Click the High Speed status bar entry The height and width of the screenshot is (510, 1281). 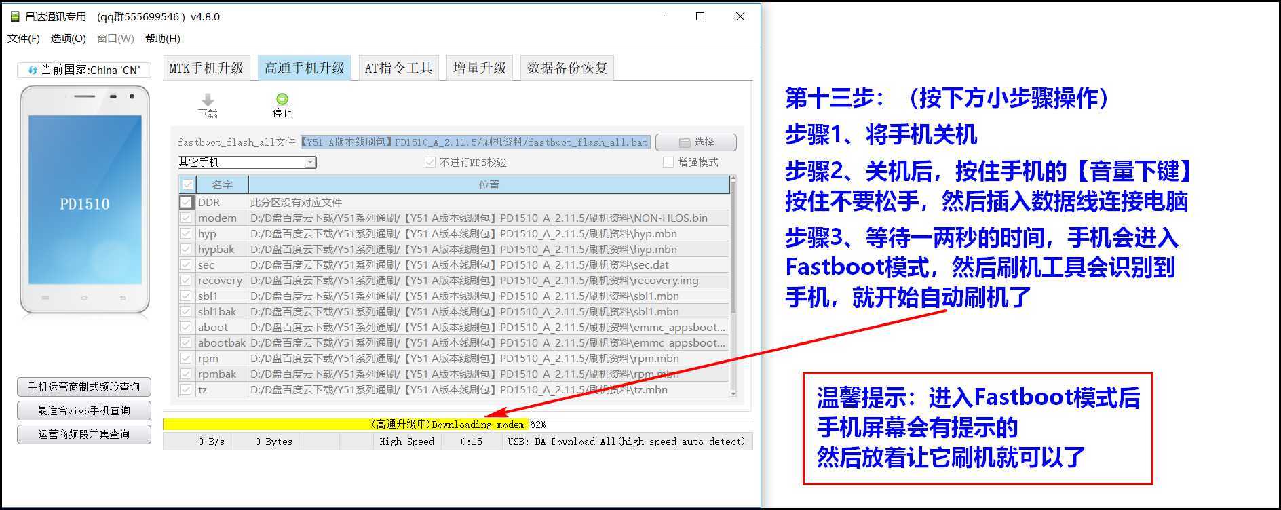click(406, 442)
